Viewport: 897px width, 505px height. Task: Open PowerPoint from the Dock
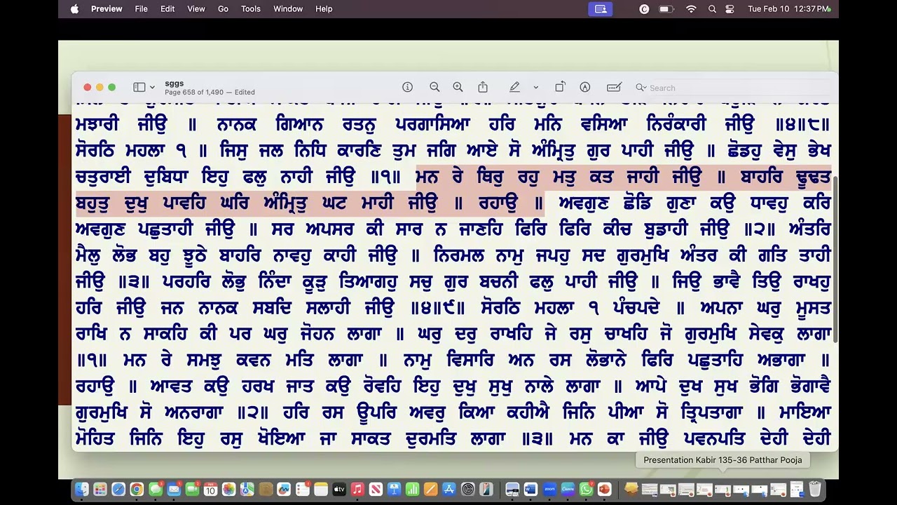pos(605,489)
